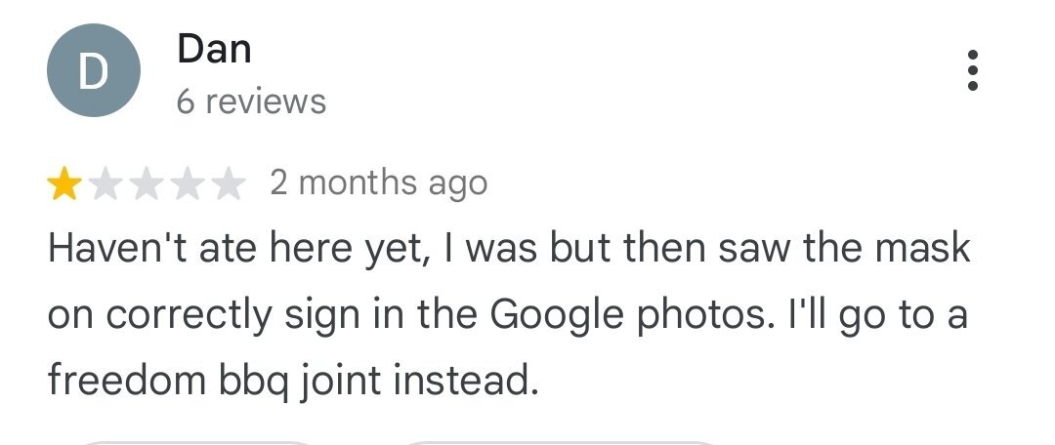Select the third star in the rating

click(x=147, y=183)
